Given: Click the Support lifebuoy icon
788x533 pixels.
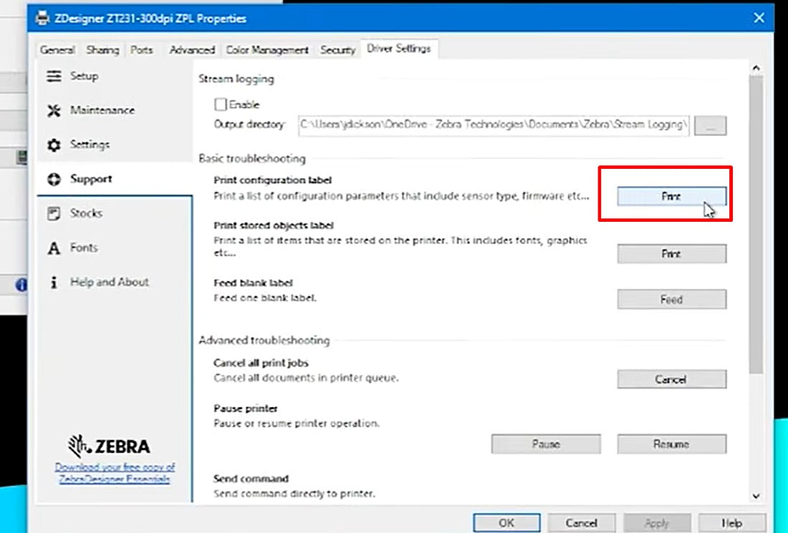Looking at the screenshot, I should coord(54,179).
